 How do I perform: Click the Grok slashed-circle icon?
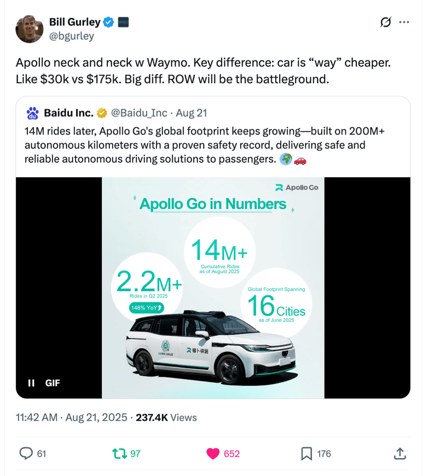385,22
